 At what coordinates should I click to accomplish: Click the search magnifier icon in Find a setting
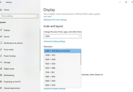[x=36, y=16]
